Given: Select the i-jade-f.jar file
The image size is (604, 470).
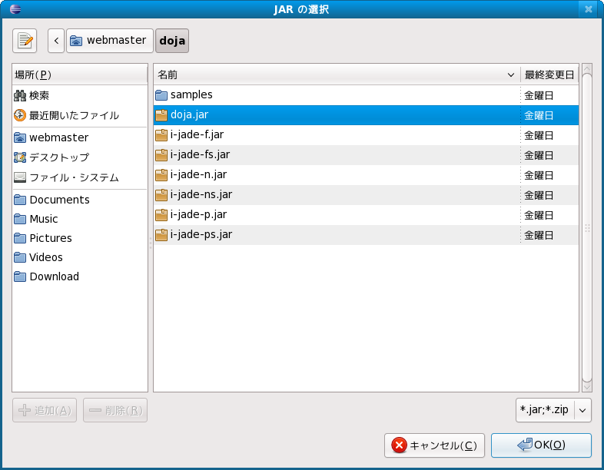Looking at the screenshot, I should pos(197,135).
